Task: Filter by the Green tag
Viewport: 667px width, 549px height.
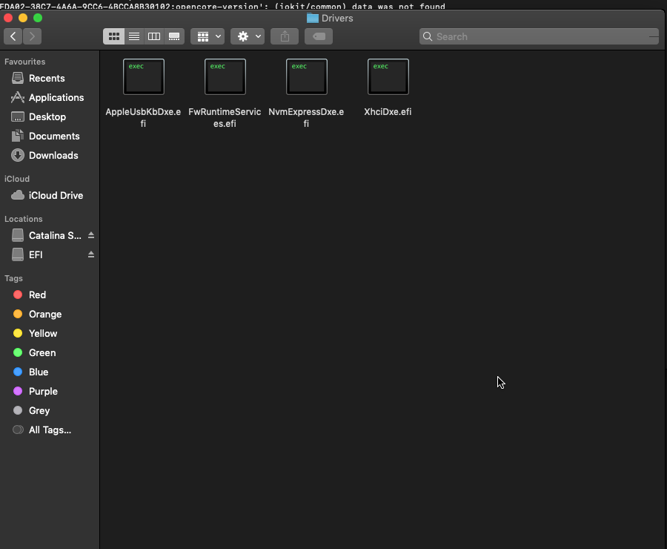Action: (x=50, y=352)
